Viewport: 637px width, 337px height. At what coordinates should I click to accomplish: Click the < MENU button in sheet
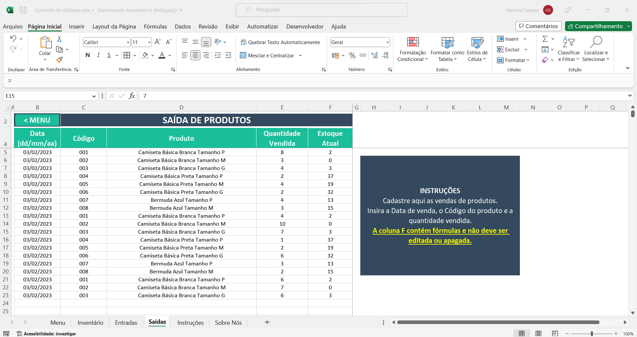click(37, 120)
